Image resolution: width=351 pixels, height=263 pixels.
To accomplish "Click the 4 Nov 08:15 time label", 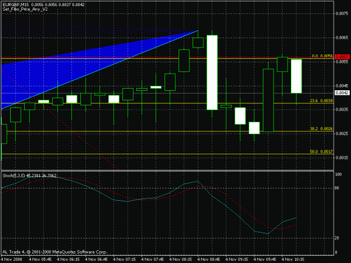I will tap(180, 260).
